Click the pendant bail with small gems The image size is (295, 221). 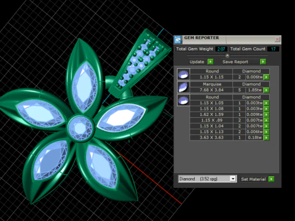pyautogui.click(x=140, y=63)
